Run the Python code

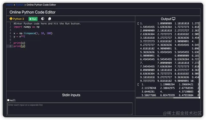pyautogui.click(x=33, y=19)
